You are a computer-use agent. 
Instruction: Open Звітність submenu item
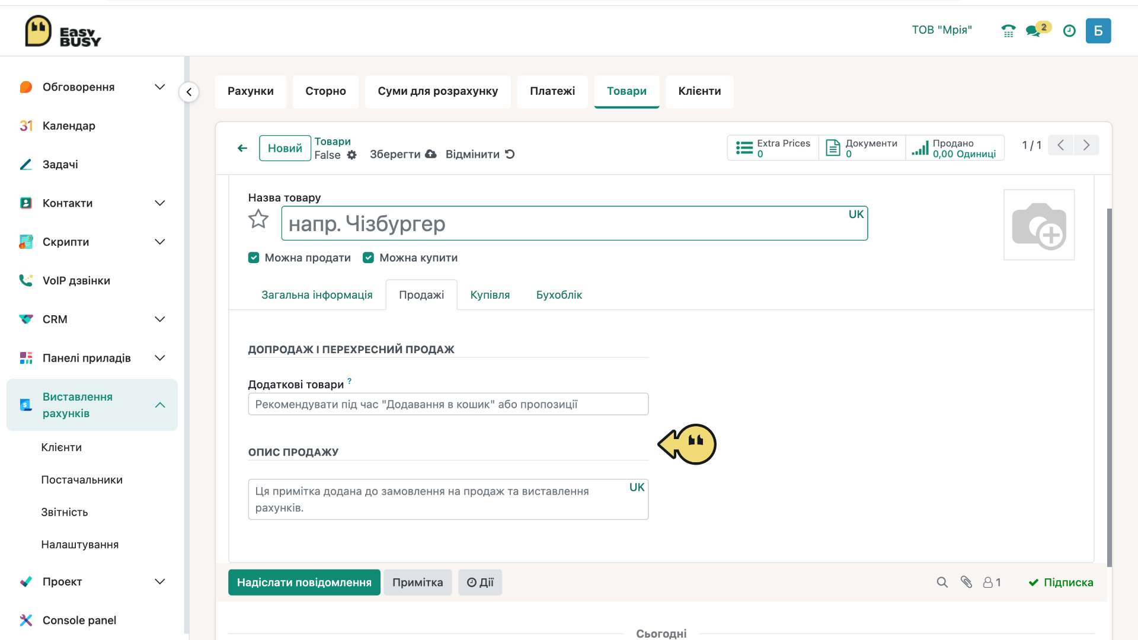click(x=65, y=513)
